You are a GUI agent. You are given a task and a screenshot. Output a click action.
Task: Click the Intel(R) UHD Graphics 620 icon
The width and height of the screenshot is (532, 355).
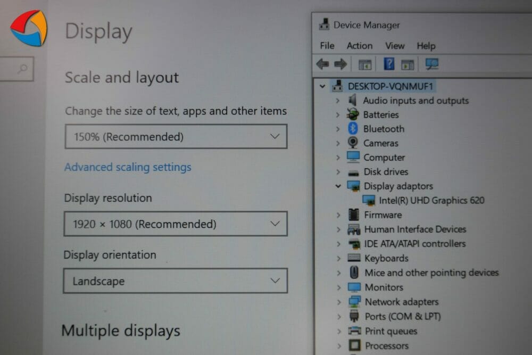coord(369,200)
